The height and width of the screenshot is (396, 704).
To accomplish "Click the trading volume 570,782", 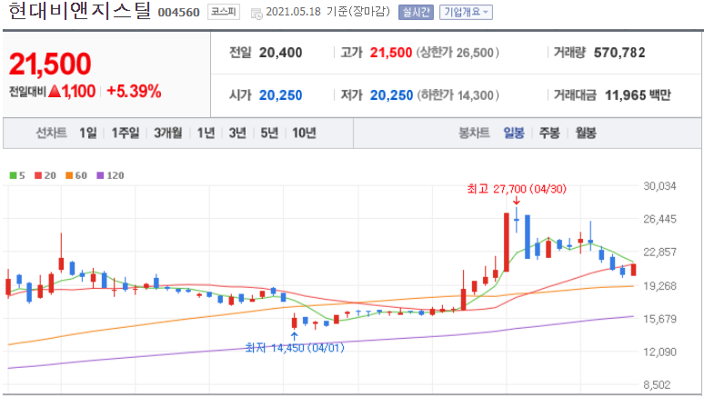I will 619,53.
